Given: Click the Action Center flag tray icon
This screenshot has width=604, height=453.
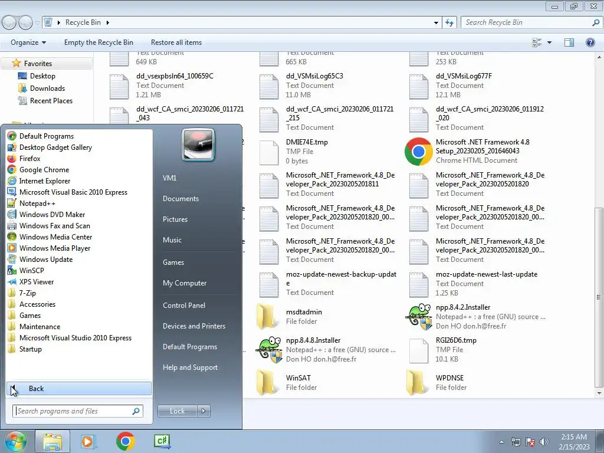Looking at the screenshot, I should (x=530, y=442).
